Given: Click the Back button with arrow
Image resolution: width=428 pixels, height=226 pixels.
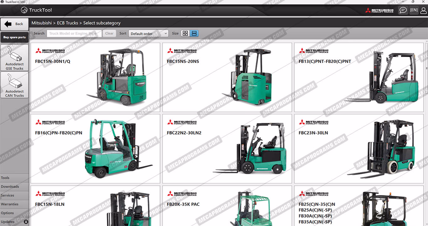Looking at the screenshot, I should pyautogui.click(x=14, y=24).
